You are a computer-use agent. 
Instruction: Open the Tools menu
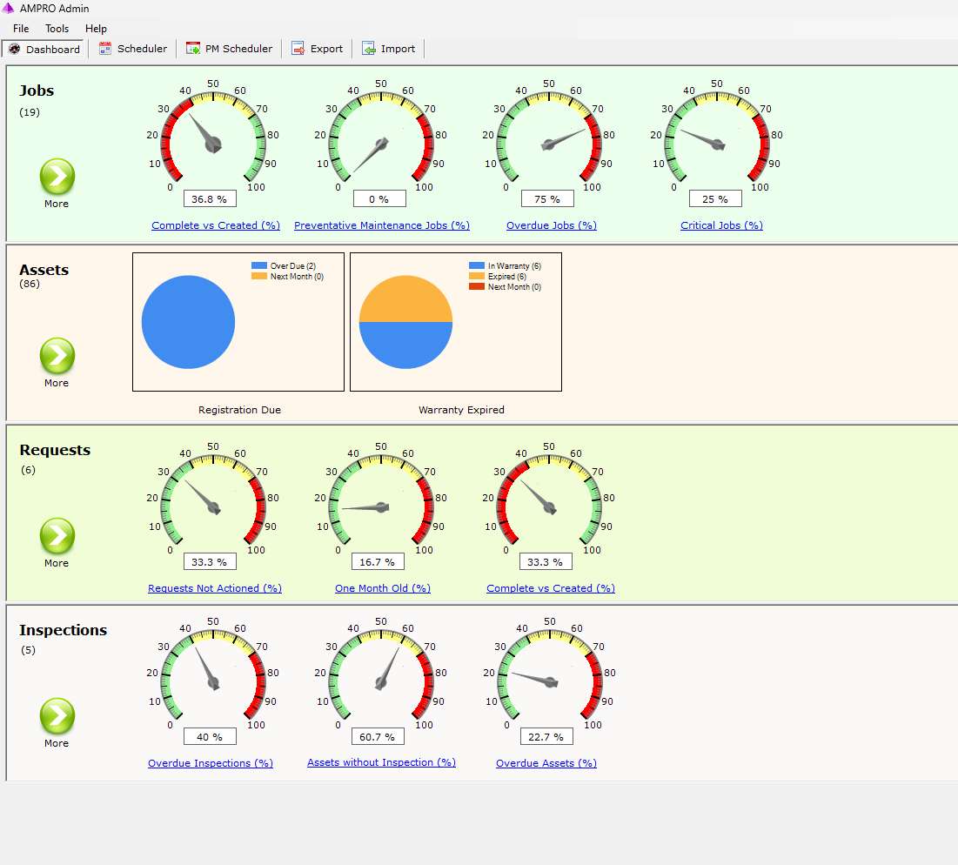[57, 28]
